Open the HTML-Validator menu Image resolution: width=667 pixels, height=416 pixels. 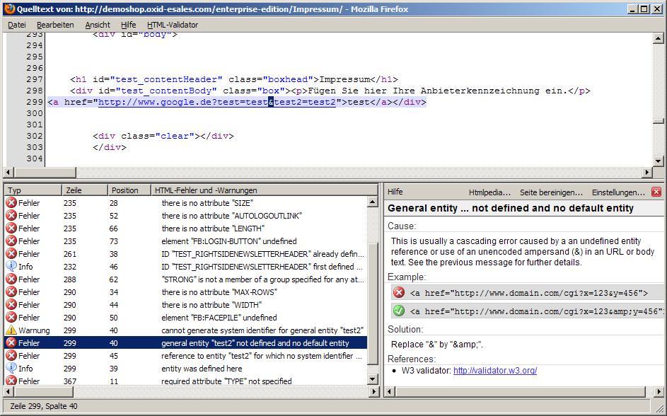(x=173, y=25)
